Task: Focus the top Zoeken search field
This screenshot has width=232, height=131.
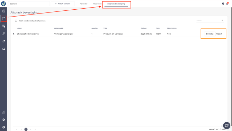Action: point(29,4)
